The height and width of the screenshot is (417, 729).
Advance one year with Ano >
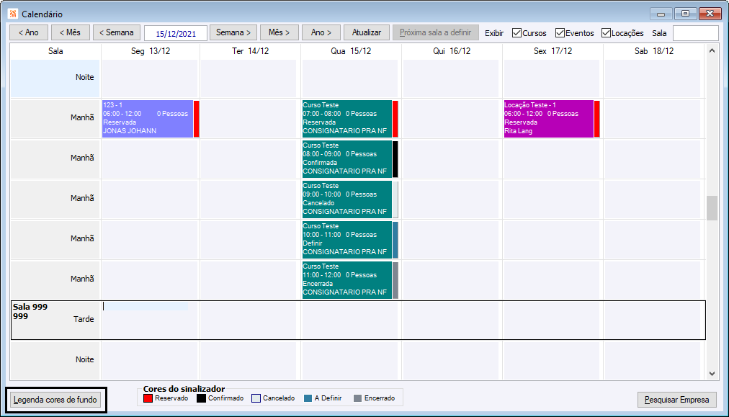[321, 32]
